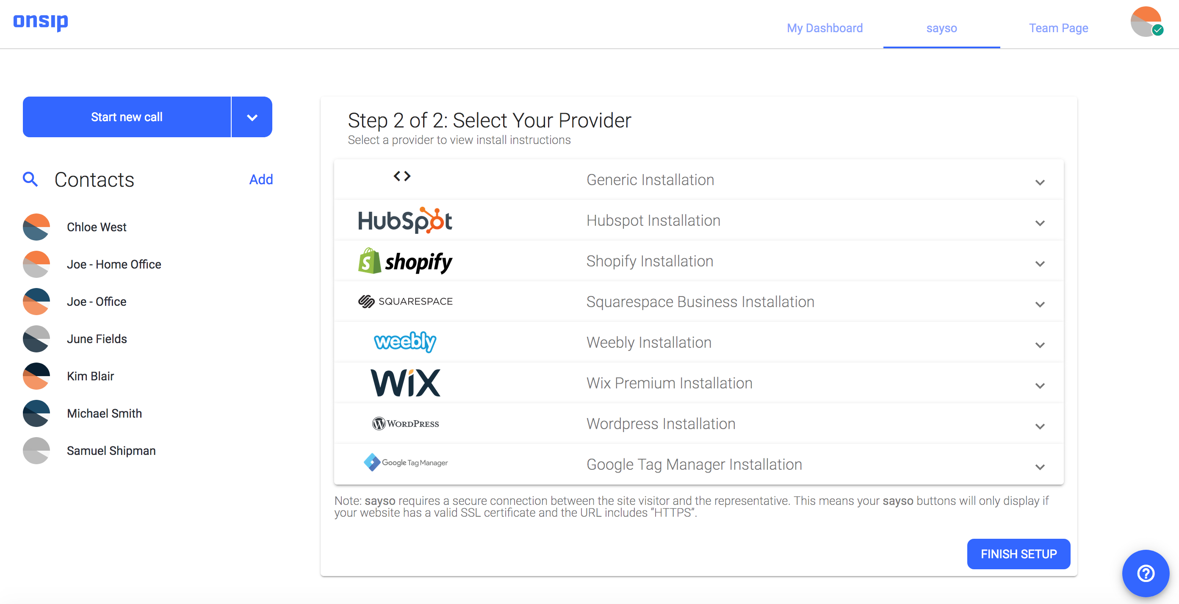Expand Squarespace Business Installation chevron
This screenshot has height=604, width=1179.
coord(1040,305)
